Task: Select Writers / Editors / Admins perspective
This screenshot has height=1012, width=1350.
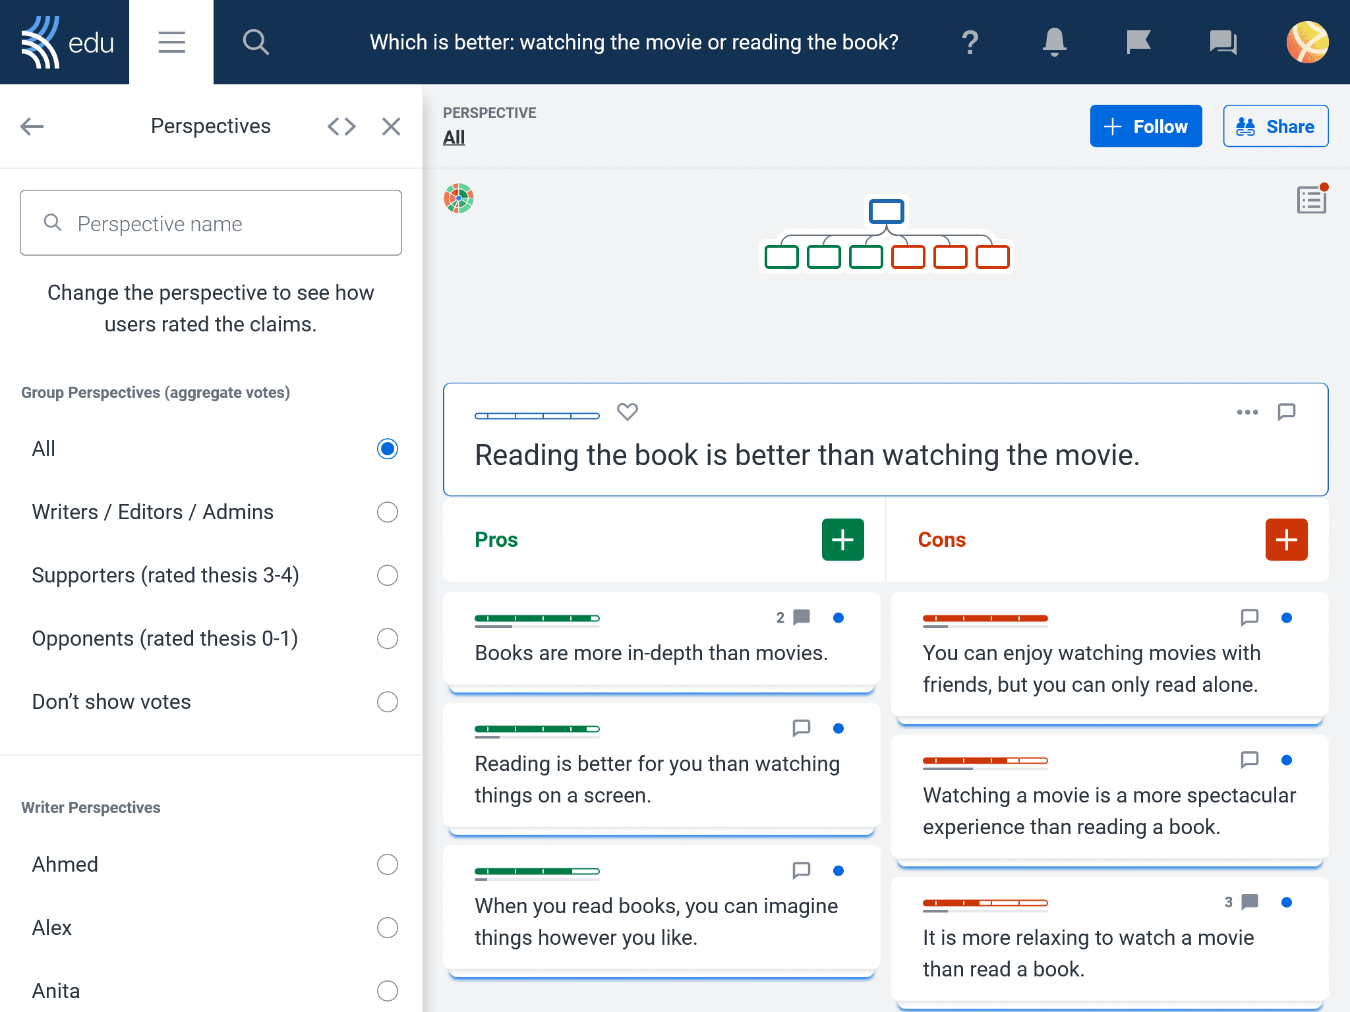Action: [x=388, y=512]
